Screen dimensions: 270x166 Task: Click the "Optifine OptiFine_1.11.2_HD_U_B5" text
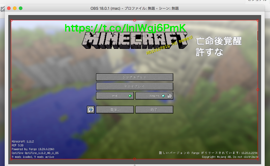[x=35, y=153]
